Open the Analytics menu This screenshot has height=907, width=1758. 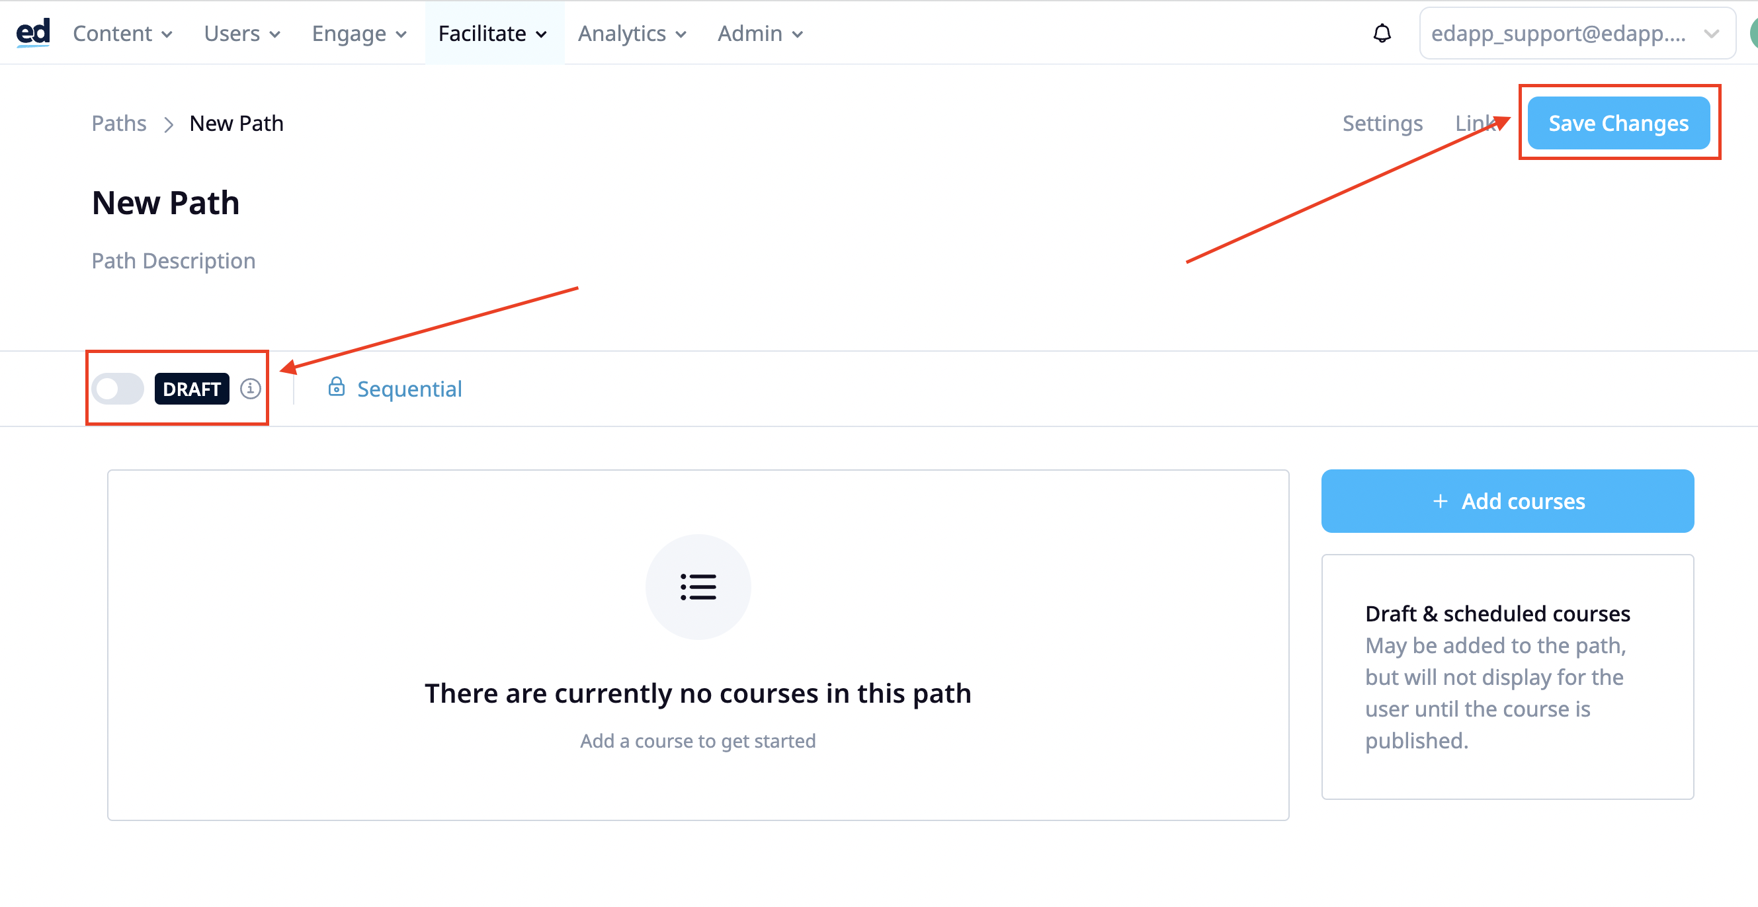pos(632,33)
